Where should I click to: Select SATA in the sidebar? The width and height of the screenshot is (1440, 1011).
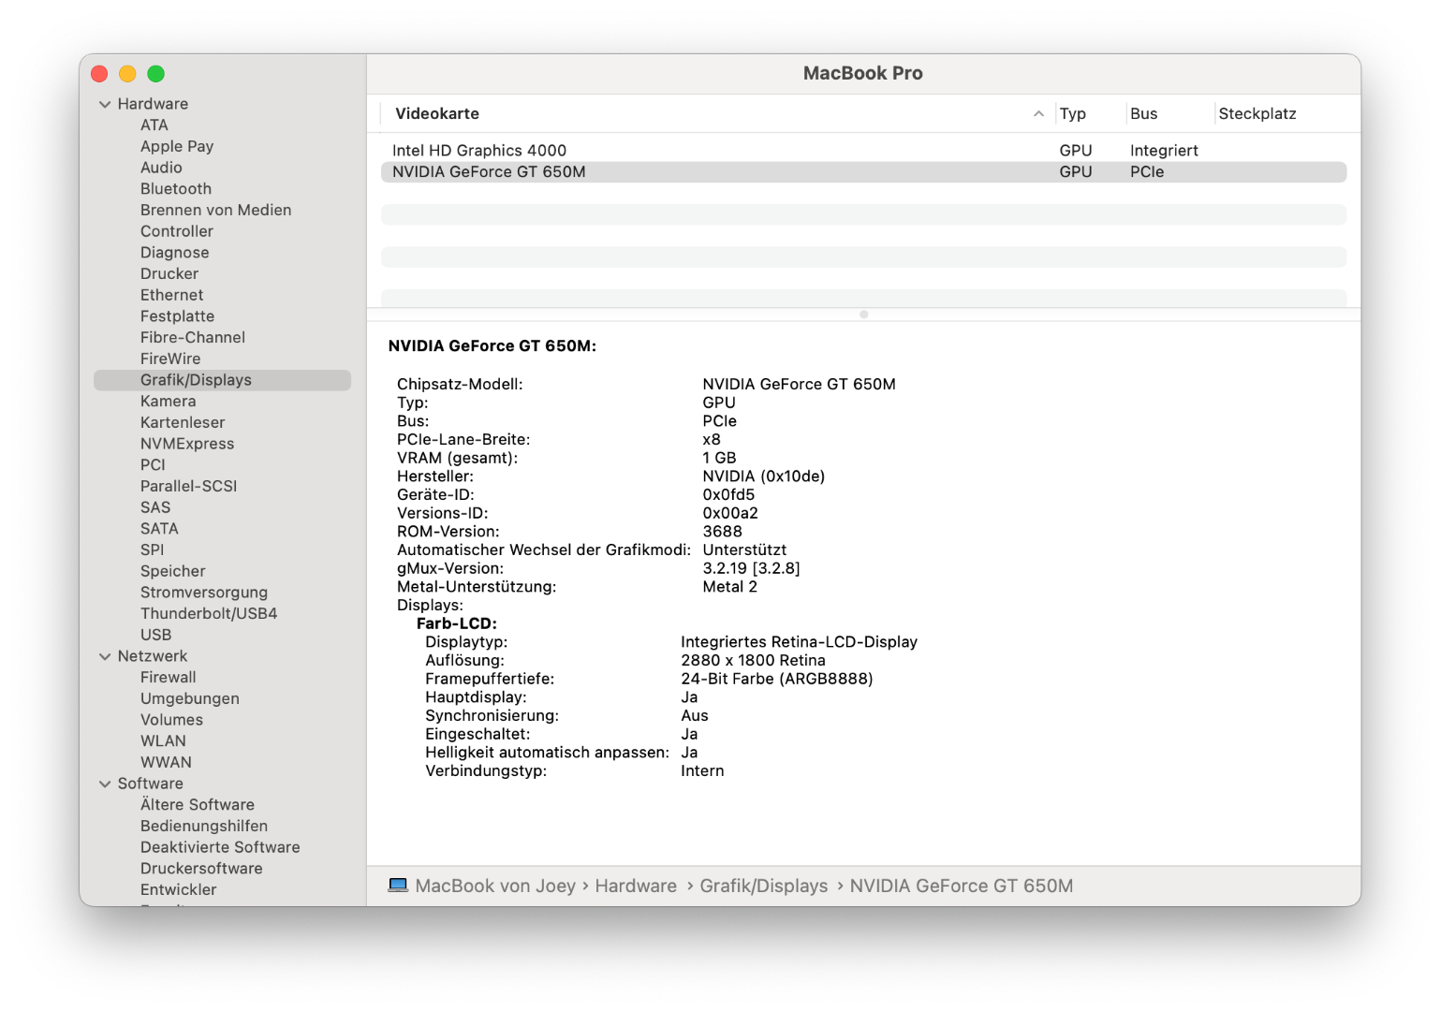159,529
